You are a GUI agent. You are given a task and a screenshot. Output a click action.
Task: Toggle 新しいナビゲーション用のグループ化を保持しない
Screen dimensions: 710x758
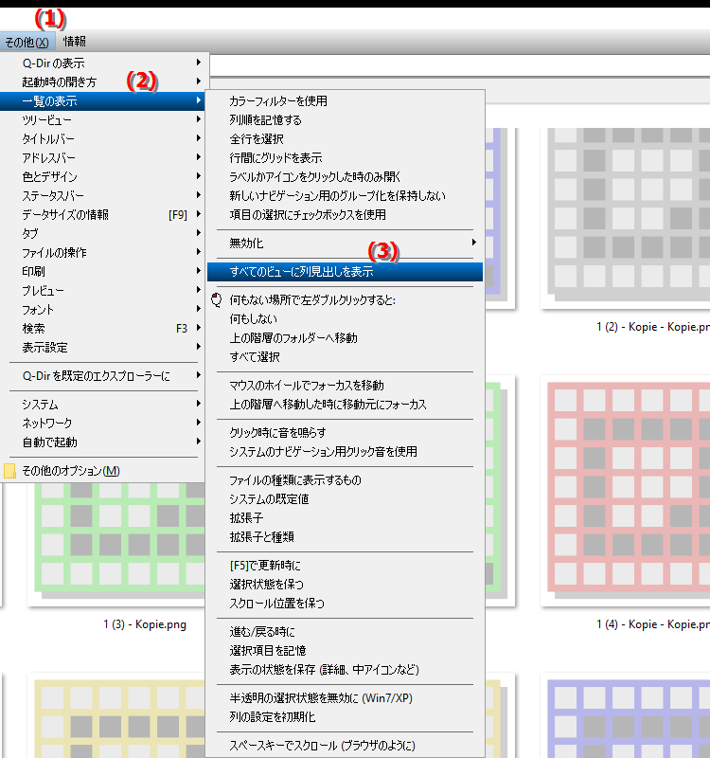345,195
